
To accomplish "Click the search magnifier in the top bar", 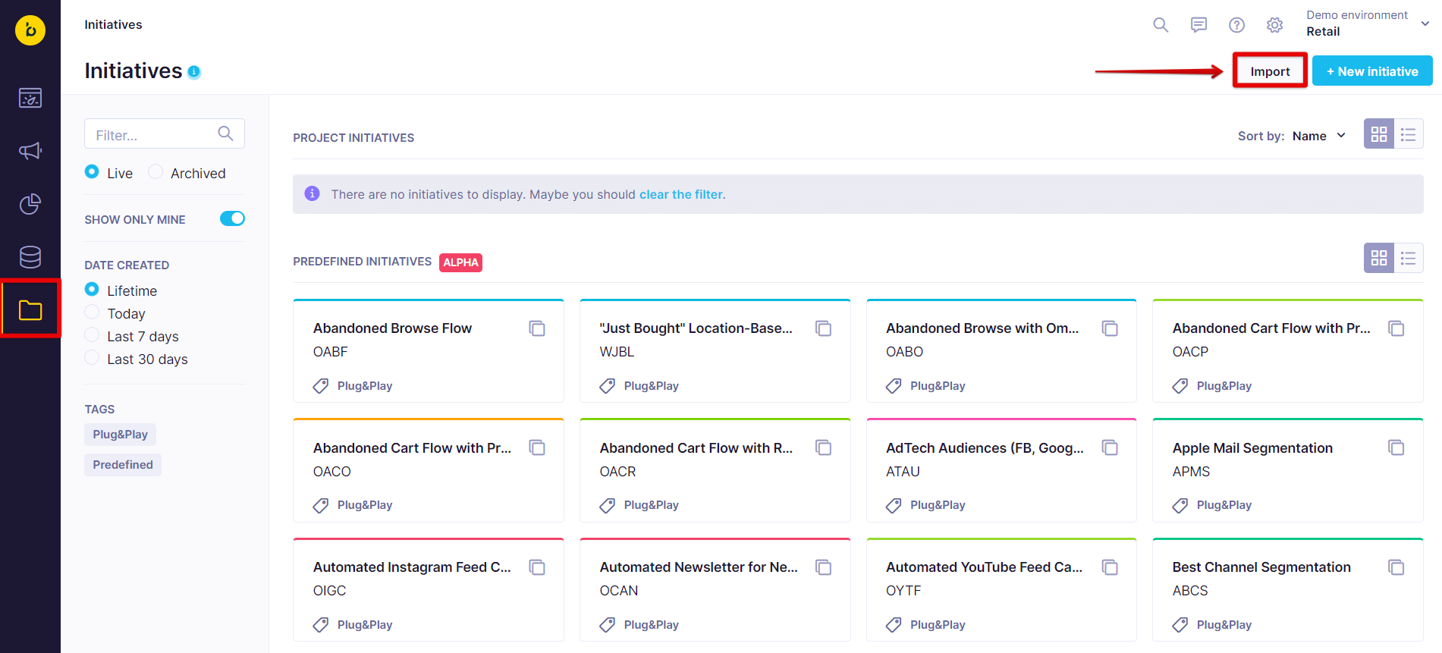I will [x=1161, y=25].
